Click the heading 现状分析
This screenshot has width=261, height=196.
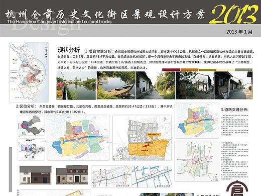pyautogui.click(x=69, y=50)
